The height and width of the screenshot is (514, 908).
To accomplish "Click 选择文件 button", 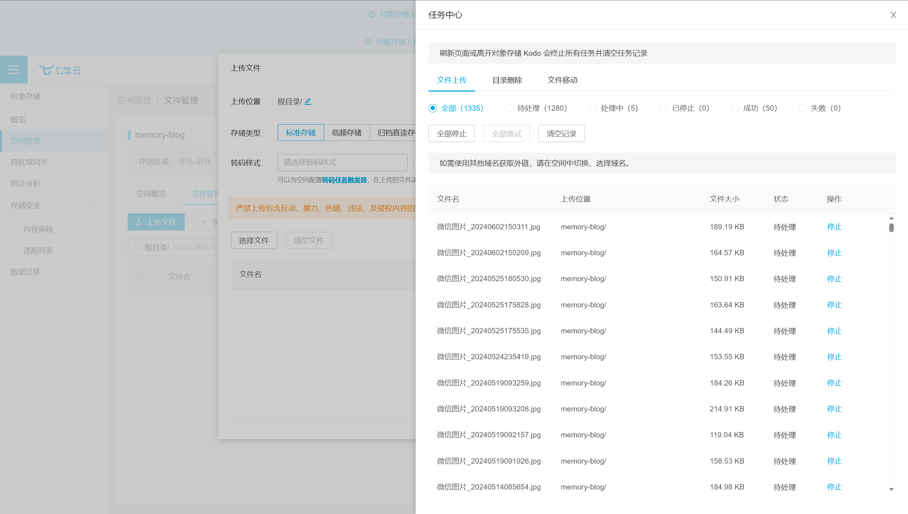I will tap(254, 240).
